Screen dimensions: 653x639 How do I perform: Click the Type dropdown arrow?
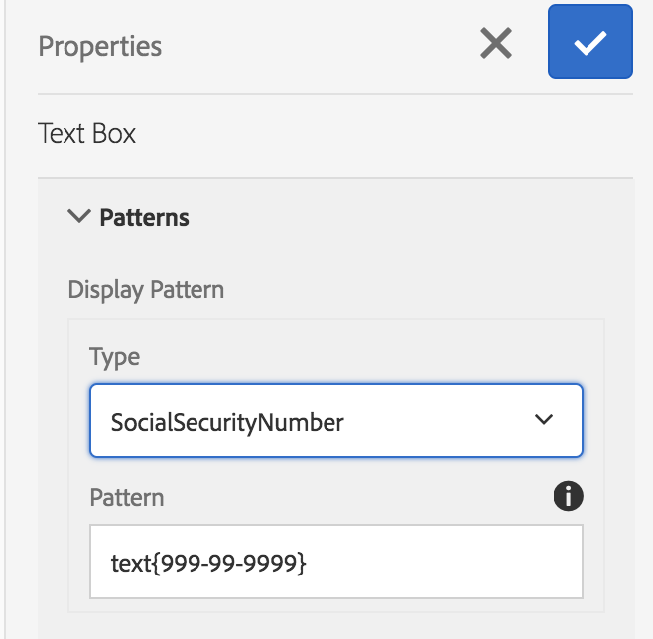(543, 420)
